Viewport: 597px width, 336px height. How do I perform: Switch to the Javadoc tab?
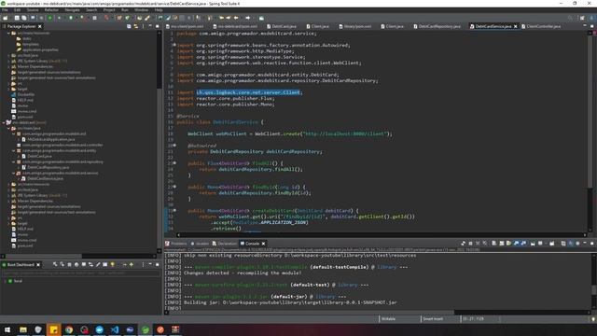click(201, 244)
